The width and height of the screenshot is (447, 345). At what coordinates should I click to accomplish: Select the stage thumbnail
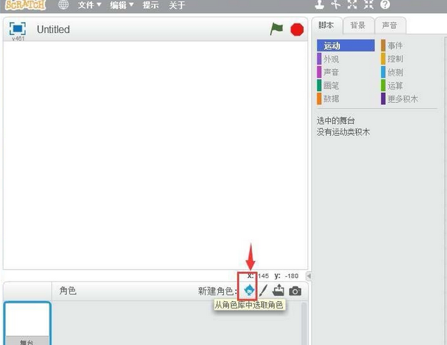coord(27,324)
